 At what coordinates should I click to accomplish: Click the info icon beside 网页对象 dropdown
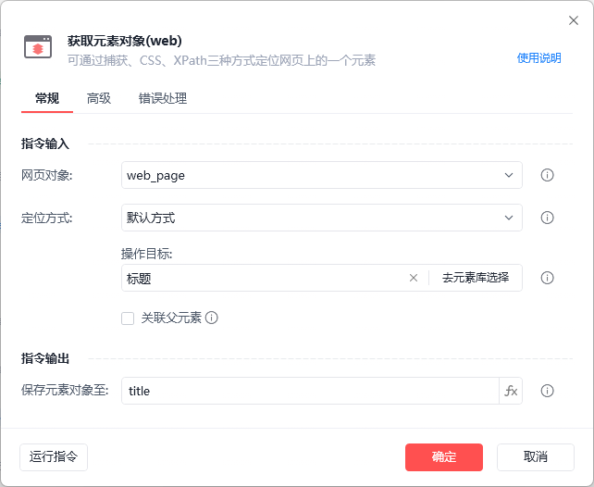(x=547, y=175)
